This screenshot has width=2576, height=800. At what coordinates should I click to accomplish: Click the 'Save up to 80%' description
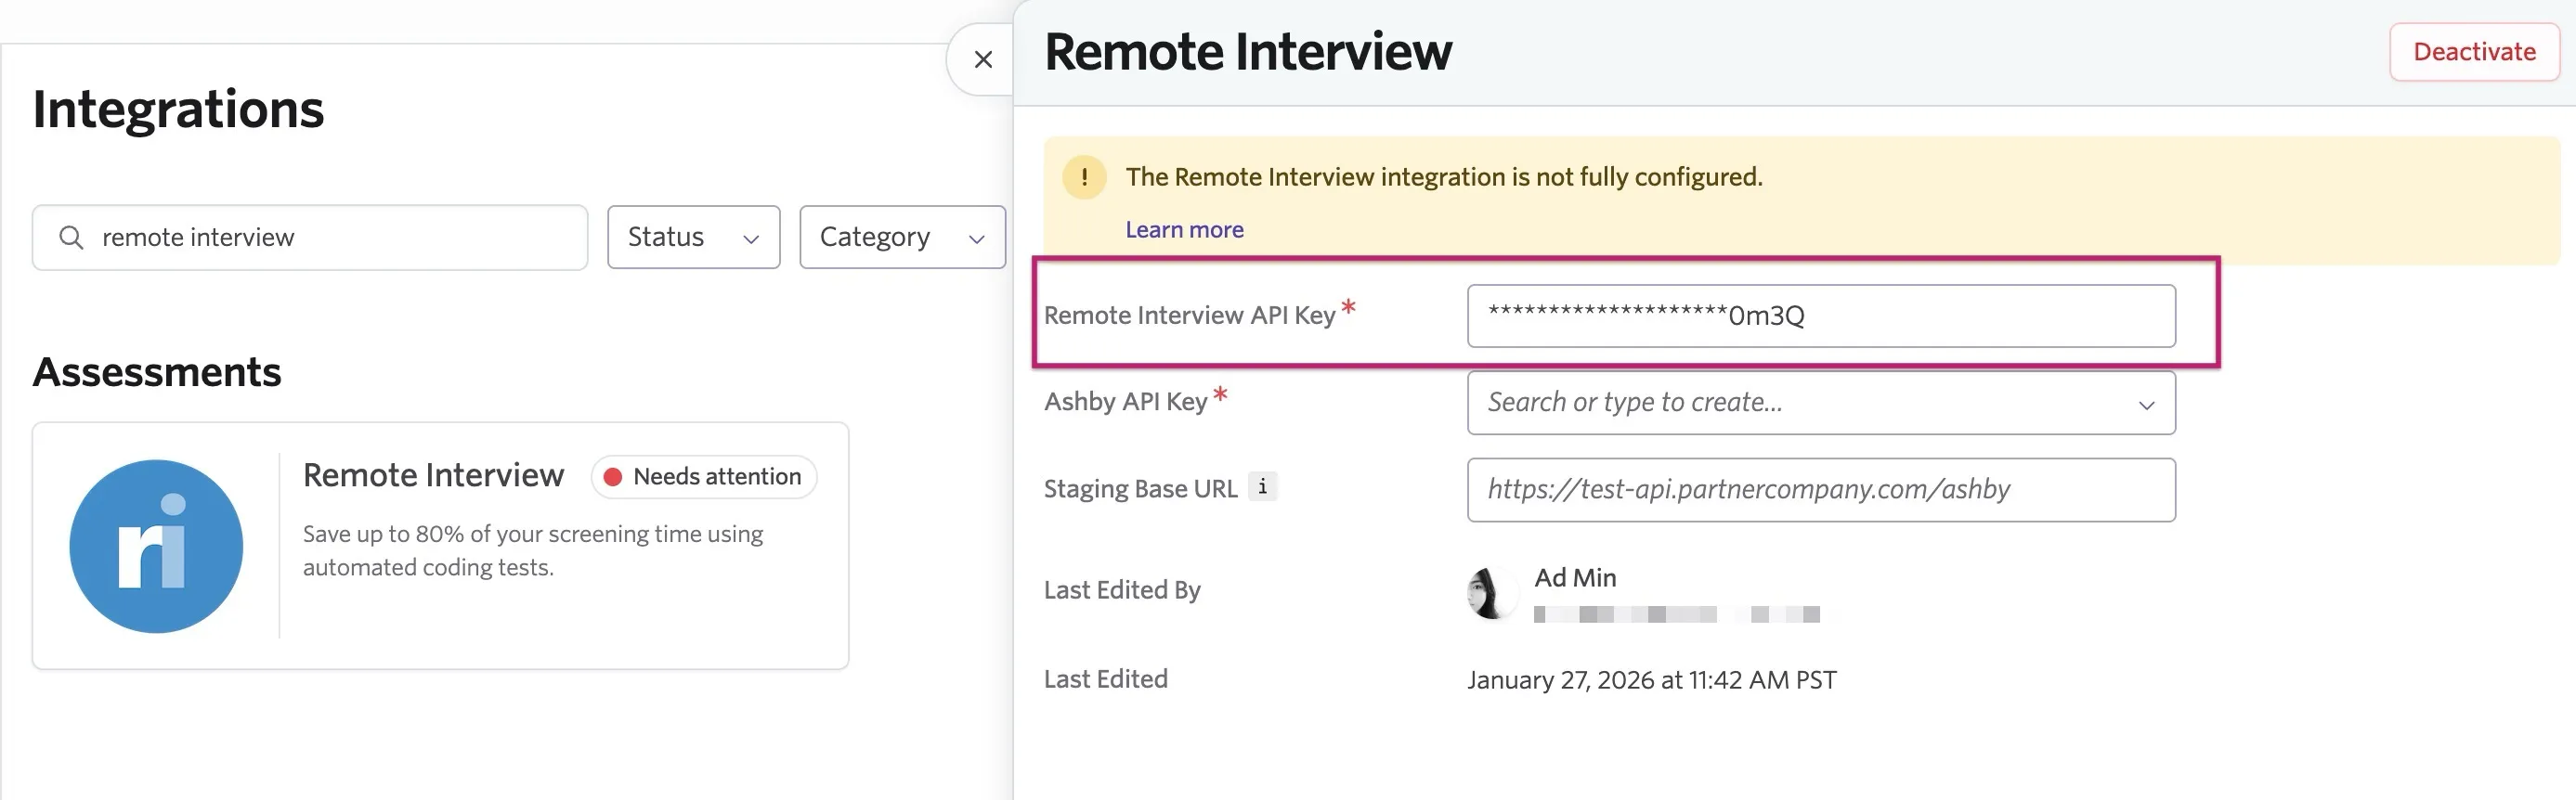[x=533, y=550]
